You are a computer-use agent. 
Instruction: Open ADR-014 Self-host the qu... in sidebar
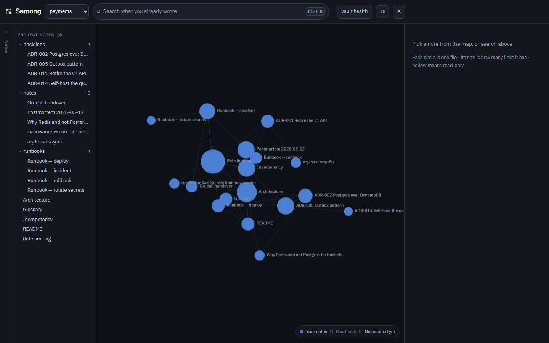click(x=57, y=83)
